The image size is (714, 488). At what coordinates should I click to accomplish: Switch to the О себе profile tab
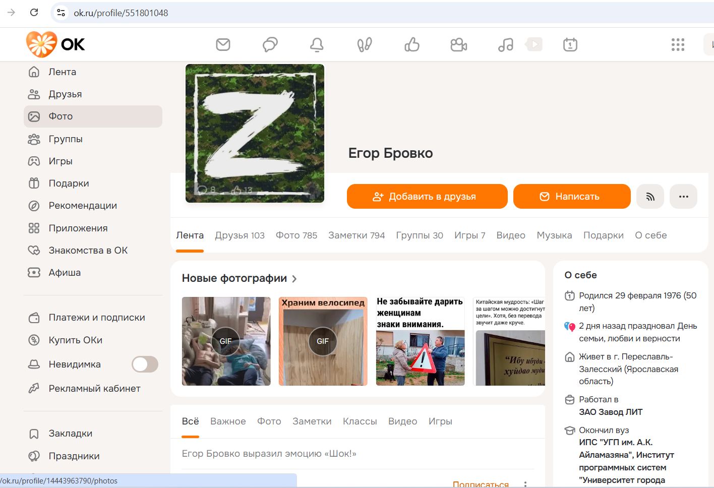(x=651, y=235)
